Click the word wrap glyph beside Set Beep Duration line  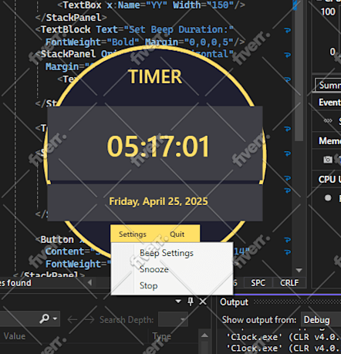tap(288, 30)
